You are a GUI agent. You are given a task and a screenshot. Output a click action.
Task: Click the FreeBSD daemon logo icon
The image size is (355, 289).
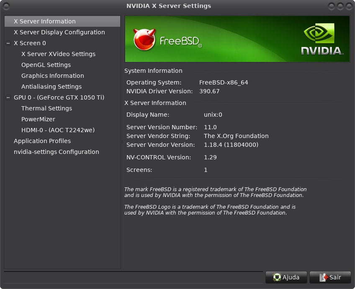(x=144, y=40)
